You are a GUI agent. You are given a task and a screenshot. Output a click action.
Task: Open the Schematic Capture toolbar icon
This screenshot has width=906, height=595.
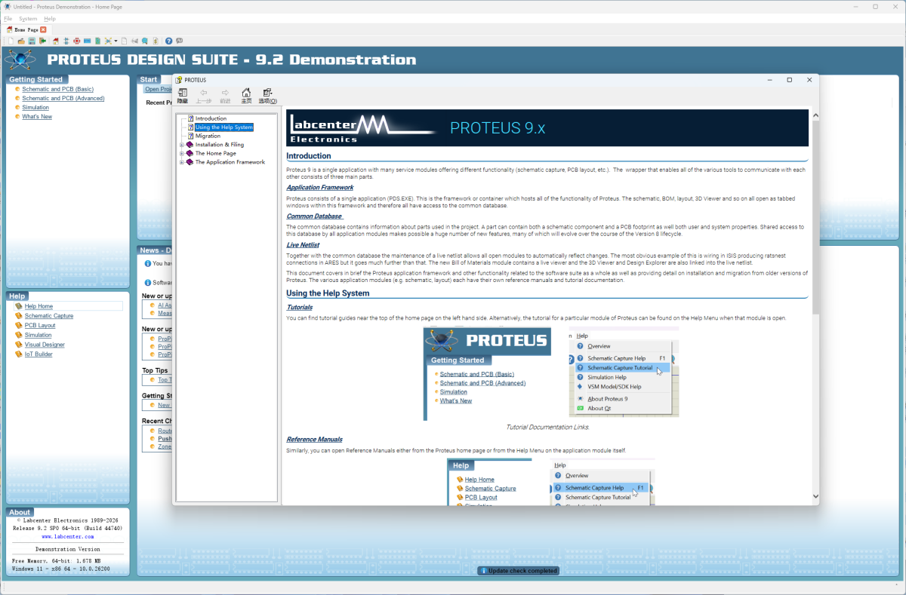(66, 41)
